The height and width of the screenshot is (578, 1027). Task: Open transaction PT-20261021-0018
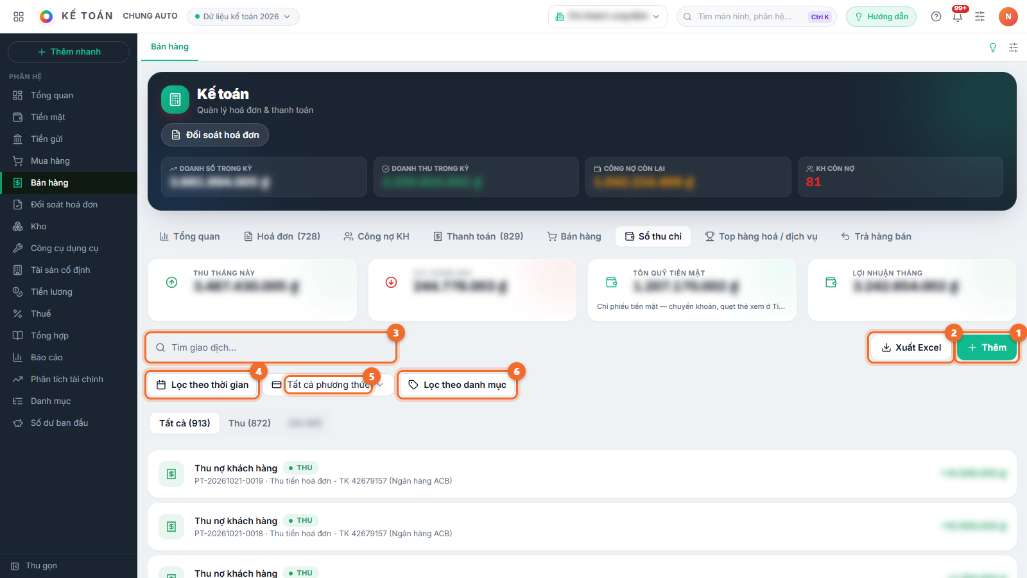[582, 527]
